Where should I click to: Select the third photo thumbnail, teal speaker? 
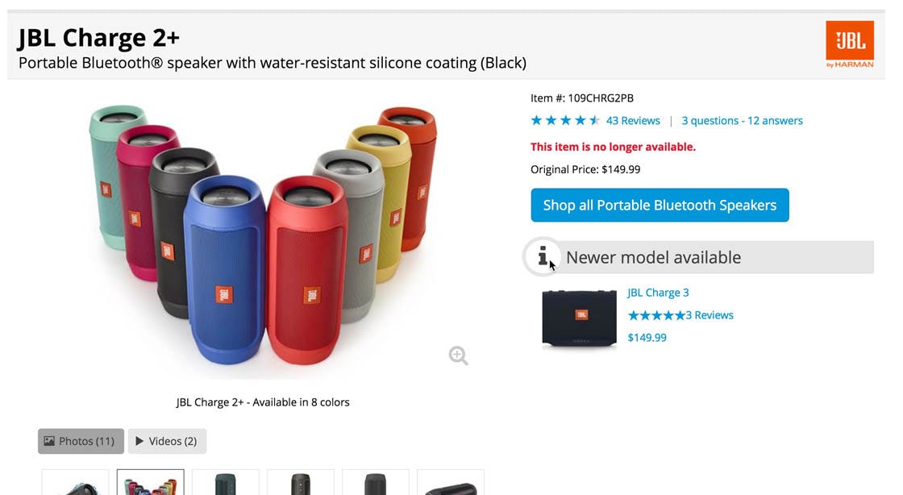pyautogui.click(x=225, y=483)
